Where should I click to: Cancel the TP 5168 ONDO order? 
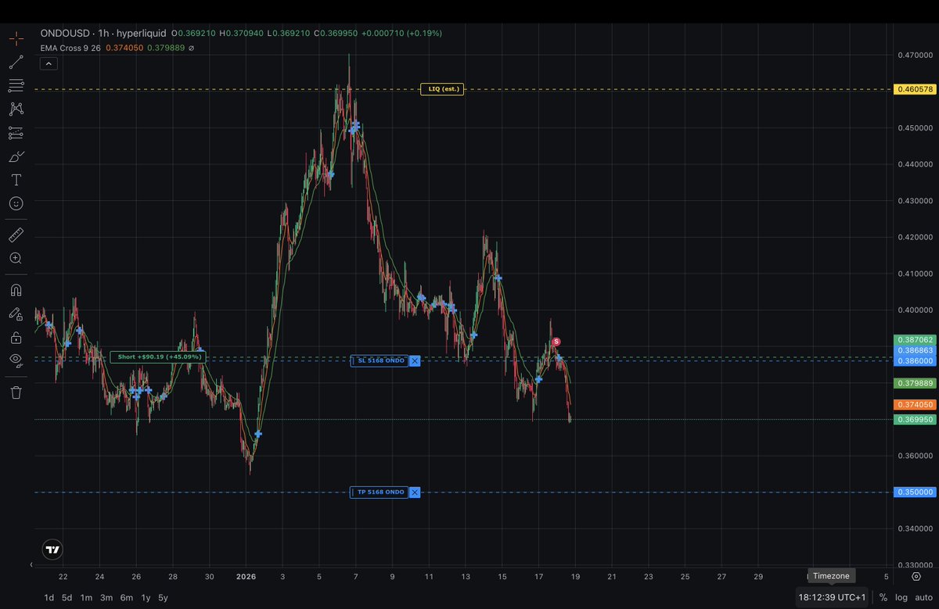[x=415, y=493]
